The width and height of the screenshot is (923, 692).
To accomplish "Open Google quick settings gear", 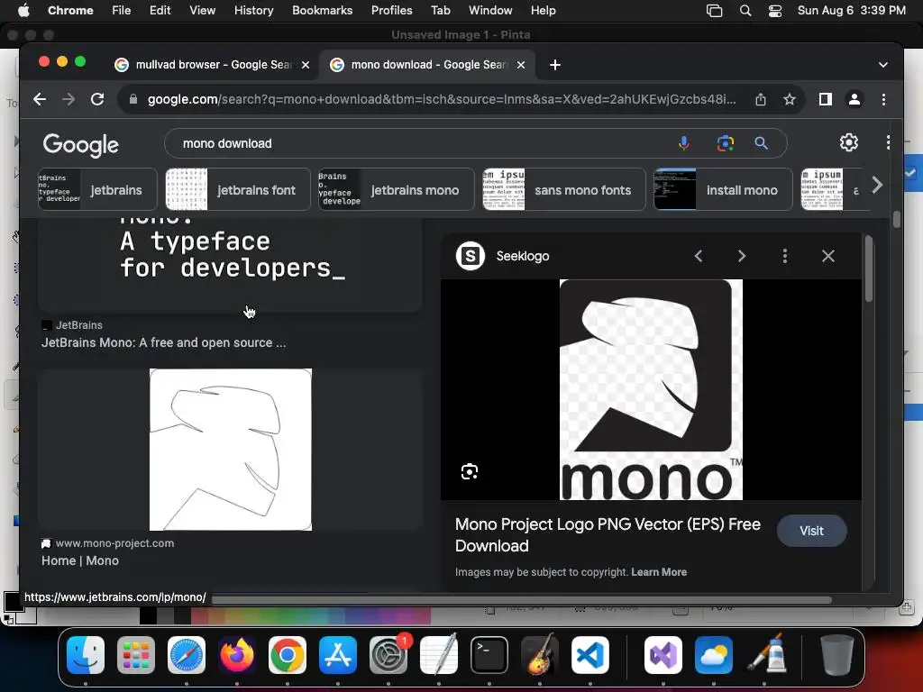I will click(848, 142).
